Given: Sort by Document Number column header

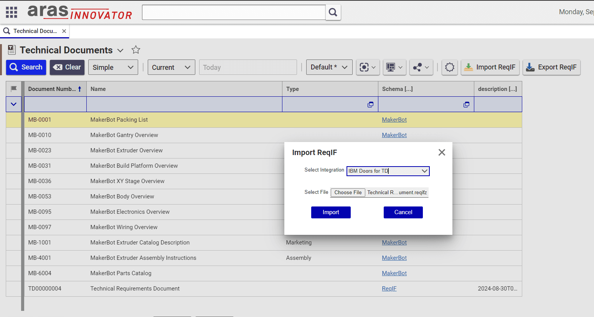Looking at the screenshot, I should (55, 89).
